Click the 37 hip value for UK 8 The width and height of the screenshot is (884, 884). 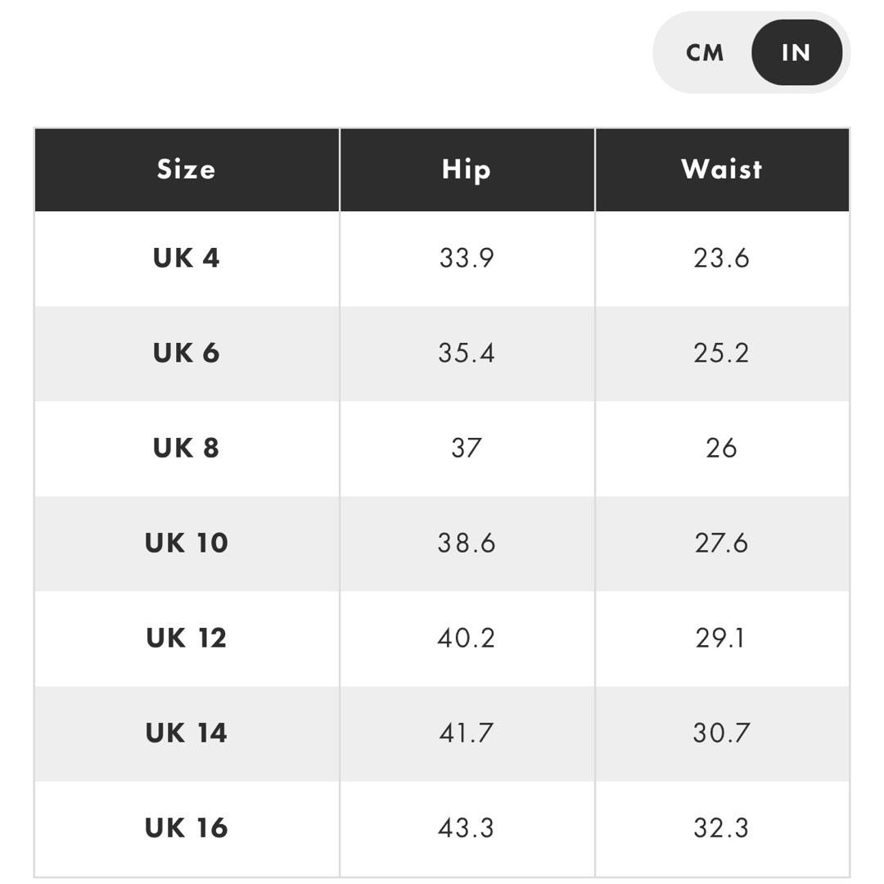tap(467, 448)
